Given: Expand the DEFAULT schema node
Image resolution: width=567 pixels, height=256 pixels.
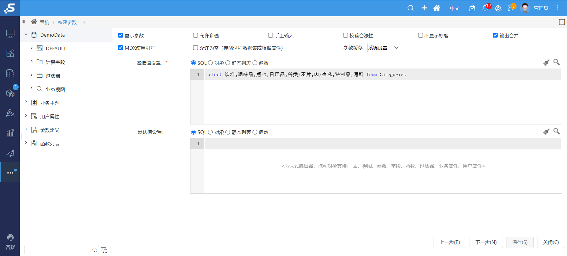Looking at the screenshot, I should 32,48.
